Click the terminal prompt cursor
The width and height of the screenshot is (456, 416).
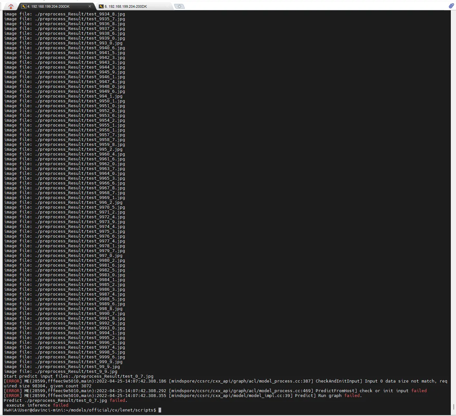pyautogui.click(x=160, y=410)
